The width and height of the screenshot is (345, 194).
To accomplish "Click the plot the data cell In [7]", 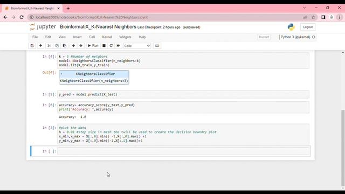I will [183, 134].
